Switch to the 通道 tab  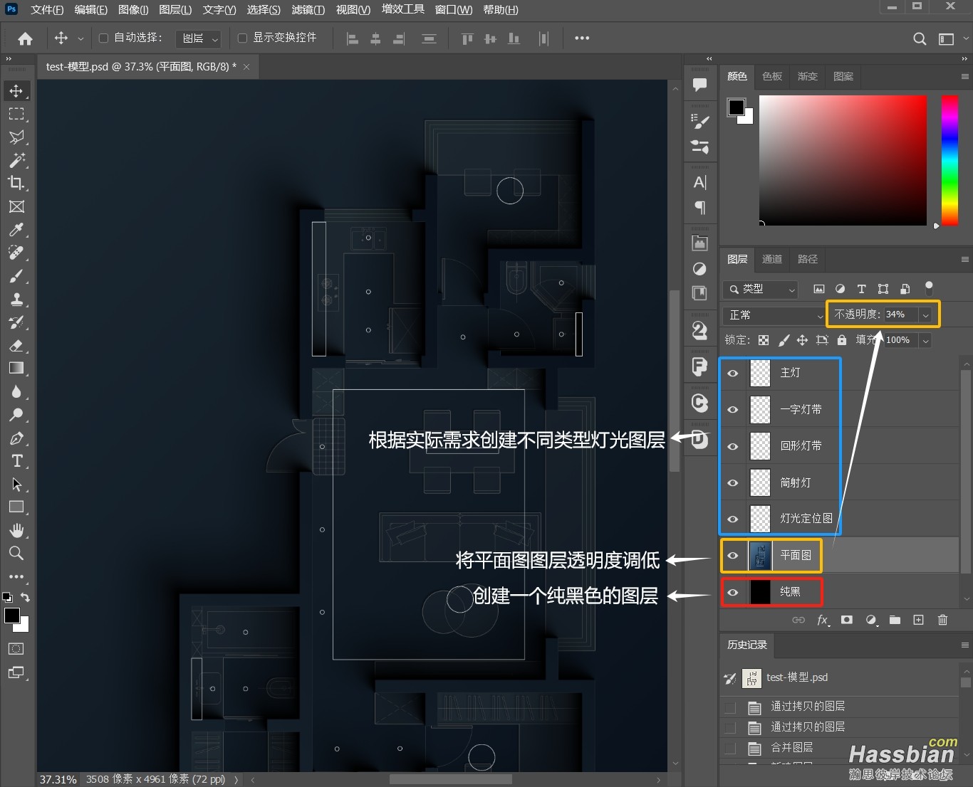772,259
